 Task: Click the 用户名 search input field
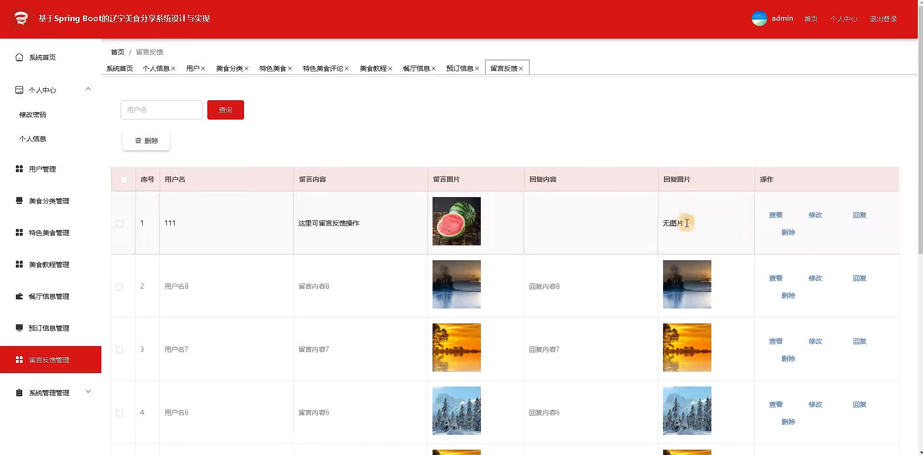pos(162,110)
